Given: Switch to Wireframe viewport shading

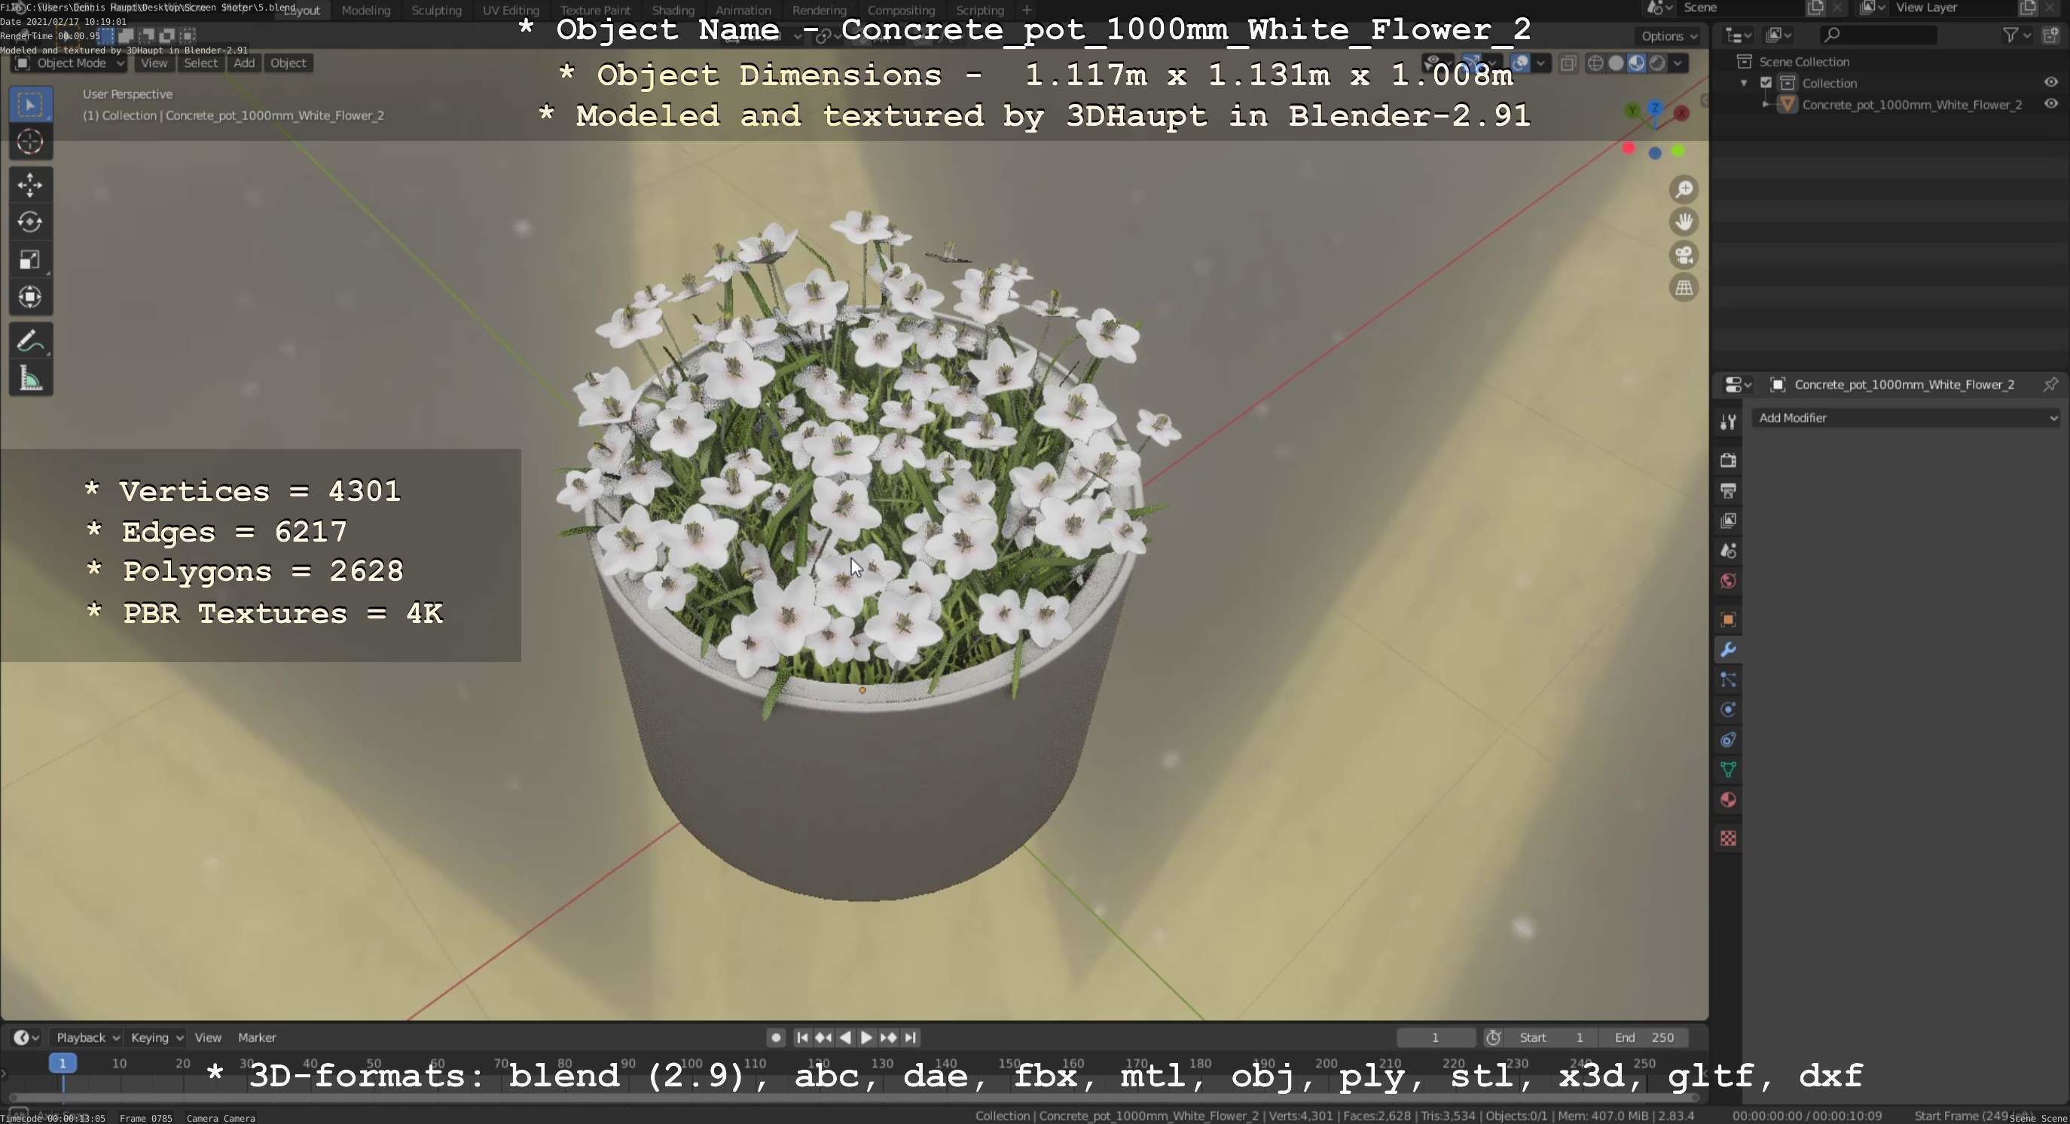Looking at the screenshot, I should point(1596,63).
